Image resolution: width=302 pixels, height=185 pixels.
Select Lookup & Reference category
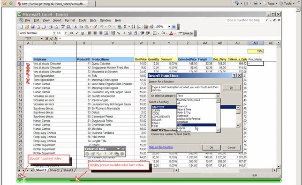point(189,119)
